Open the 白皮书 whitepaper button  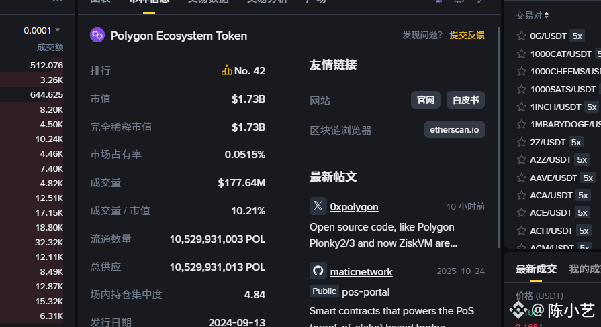click(x=466, y=100)
